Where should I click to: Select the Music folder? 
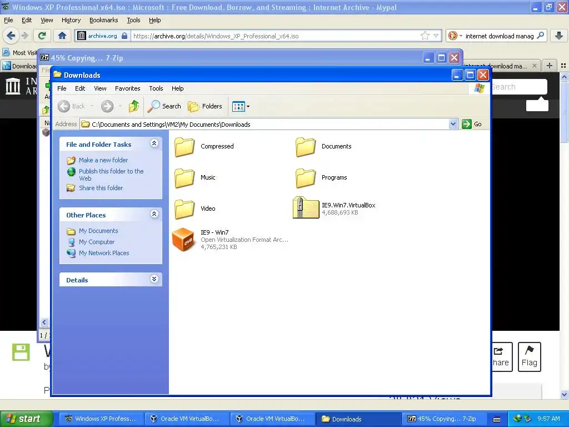coord(195,178)
